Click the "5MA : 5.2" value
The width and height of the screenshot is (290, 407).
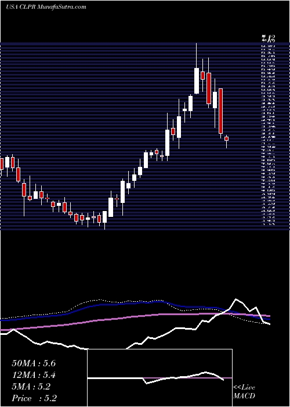(x=31, y=387)
